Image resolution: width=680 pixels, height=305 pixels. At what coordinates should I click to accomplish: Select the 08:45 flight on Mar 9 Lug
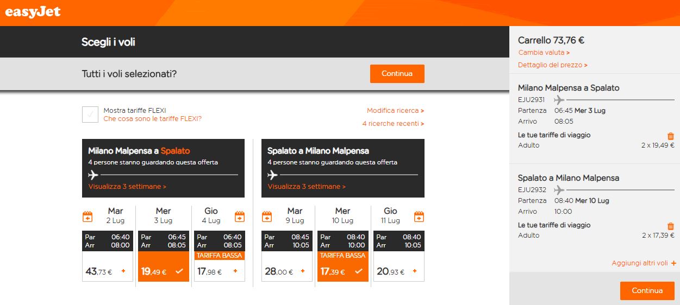(x=287, y=256)
